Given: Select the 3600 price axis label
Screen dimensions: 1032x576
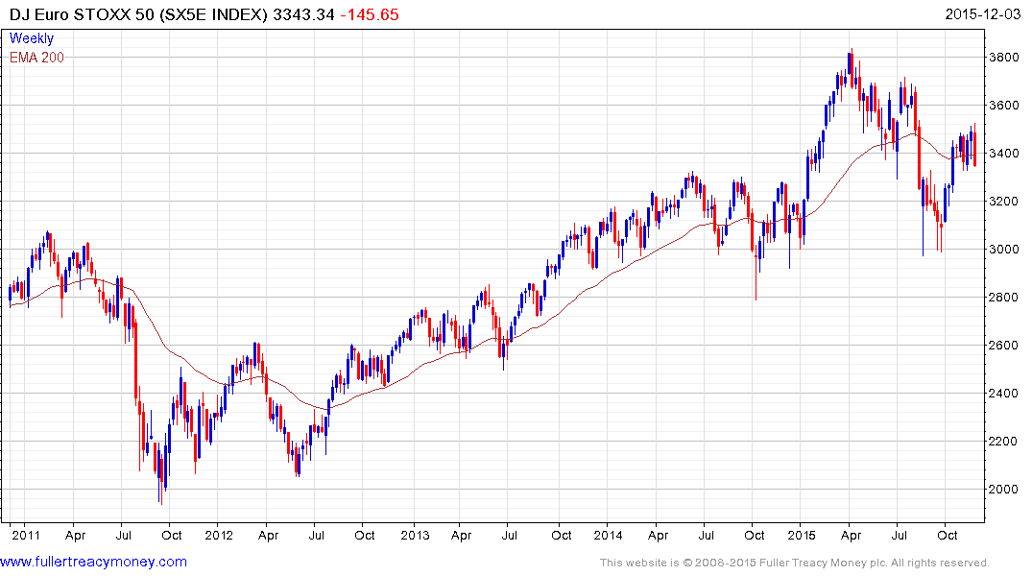Looking at the screenshot, I should coord(1004,106).
